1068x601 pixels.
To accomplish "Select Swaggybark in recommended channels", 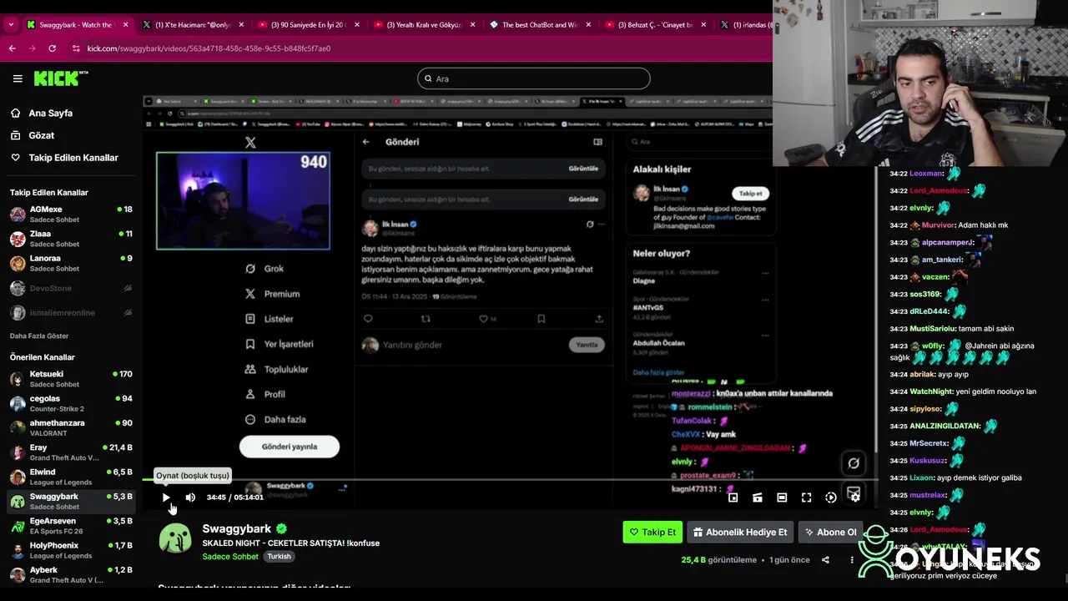I will 71,501.
